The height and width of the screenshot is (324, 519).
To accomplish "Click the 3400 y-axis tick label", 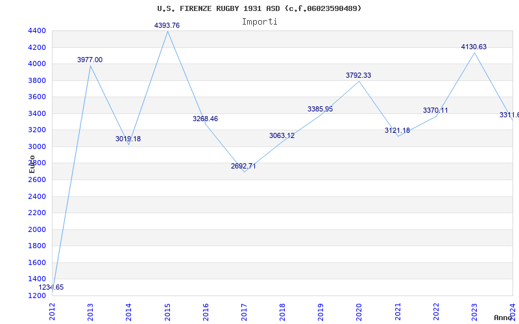I will click(37, 113).
